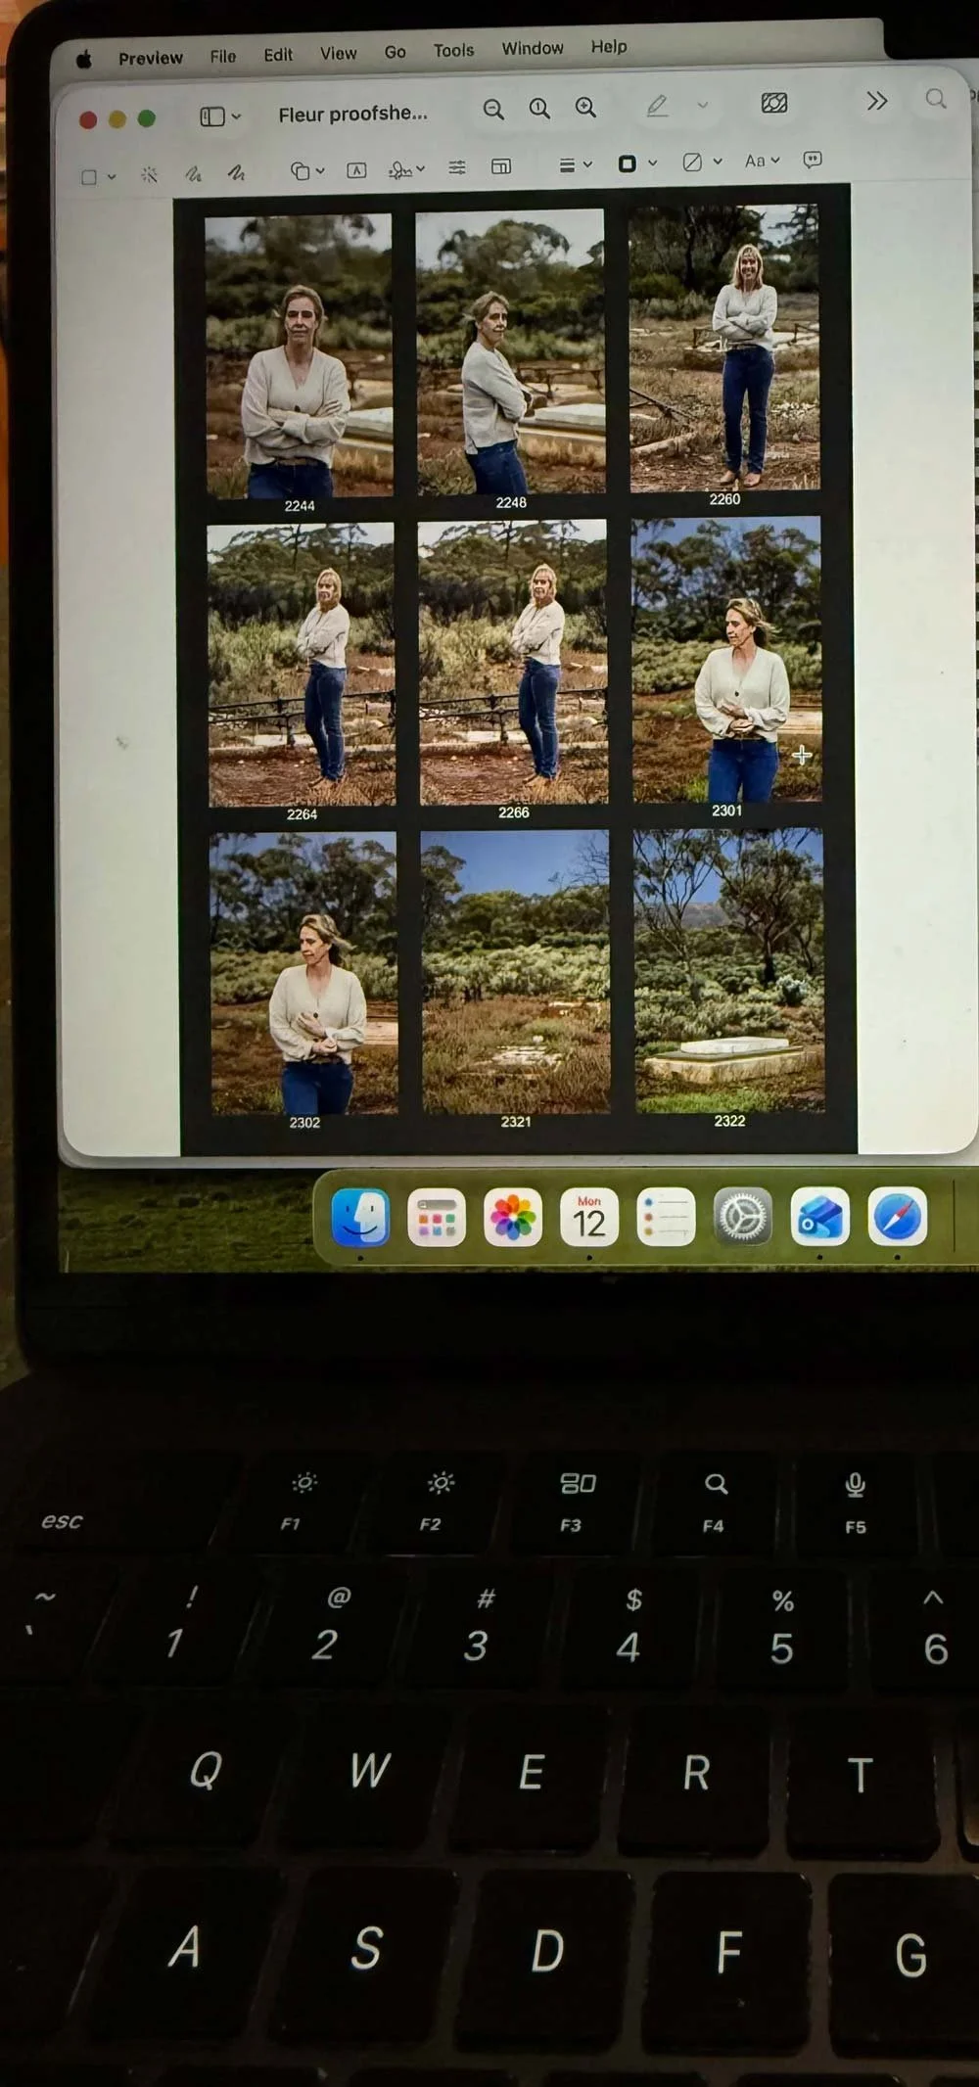Open the Adjust Color sliders tool
The width and height of the screenshot is (979, 2087).
point(457,167)
